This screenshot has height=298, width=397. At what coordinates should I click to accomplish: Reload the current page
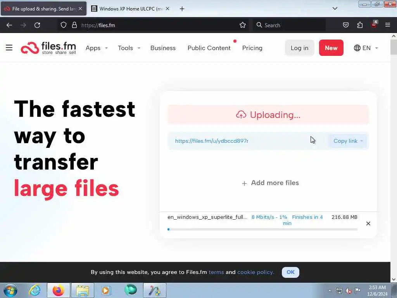[x=37, y=25]
